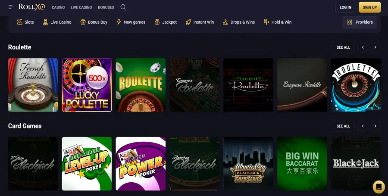The image size is (388, 196).
Task: Open the Aces & Faces Level-Up Poker thumbnail
Action: click(87, 164)
